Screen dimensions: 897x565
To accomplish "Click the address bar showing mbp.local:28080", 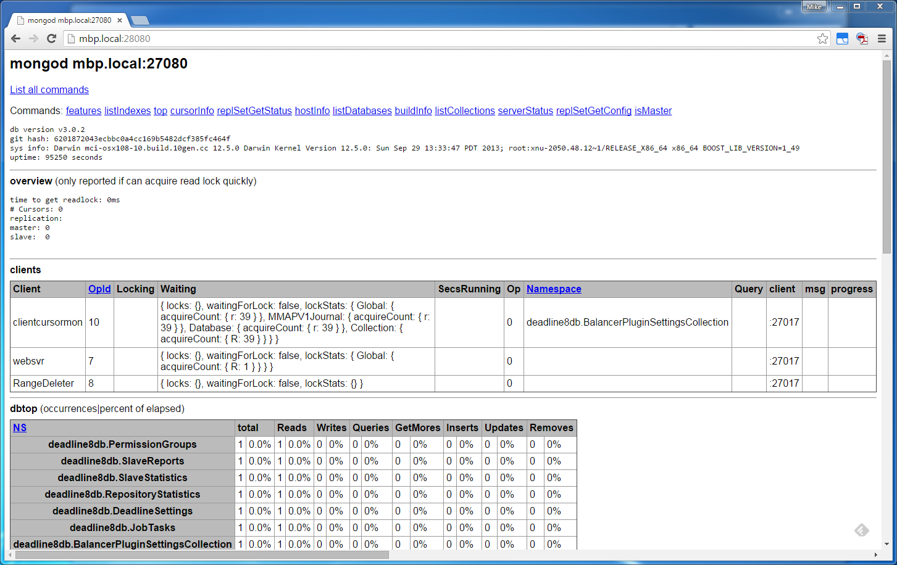I will click(432, 39).
